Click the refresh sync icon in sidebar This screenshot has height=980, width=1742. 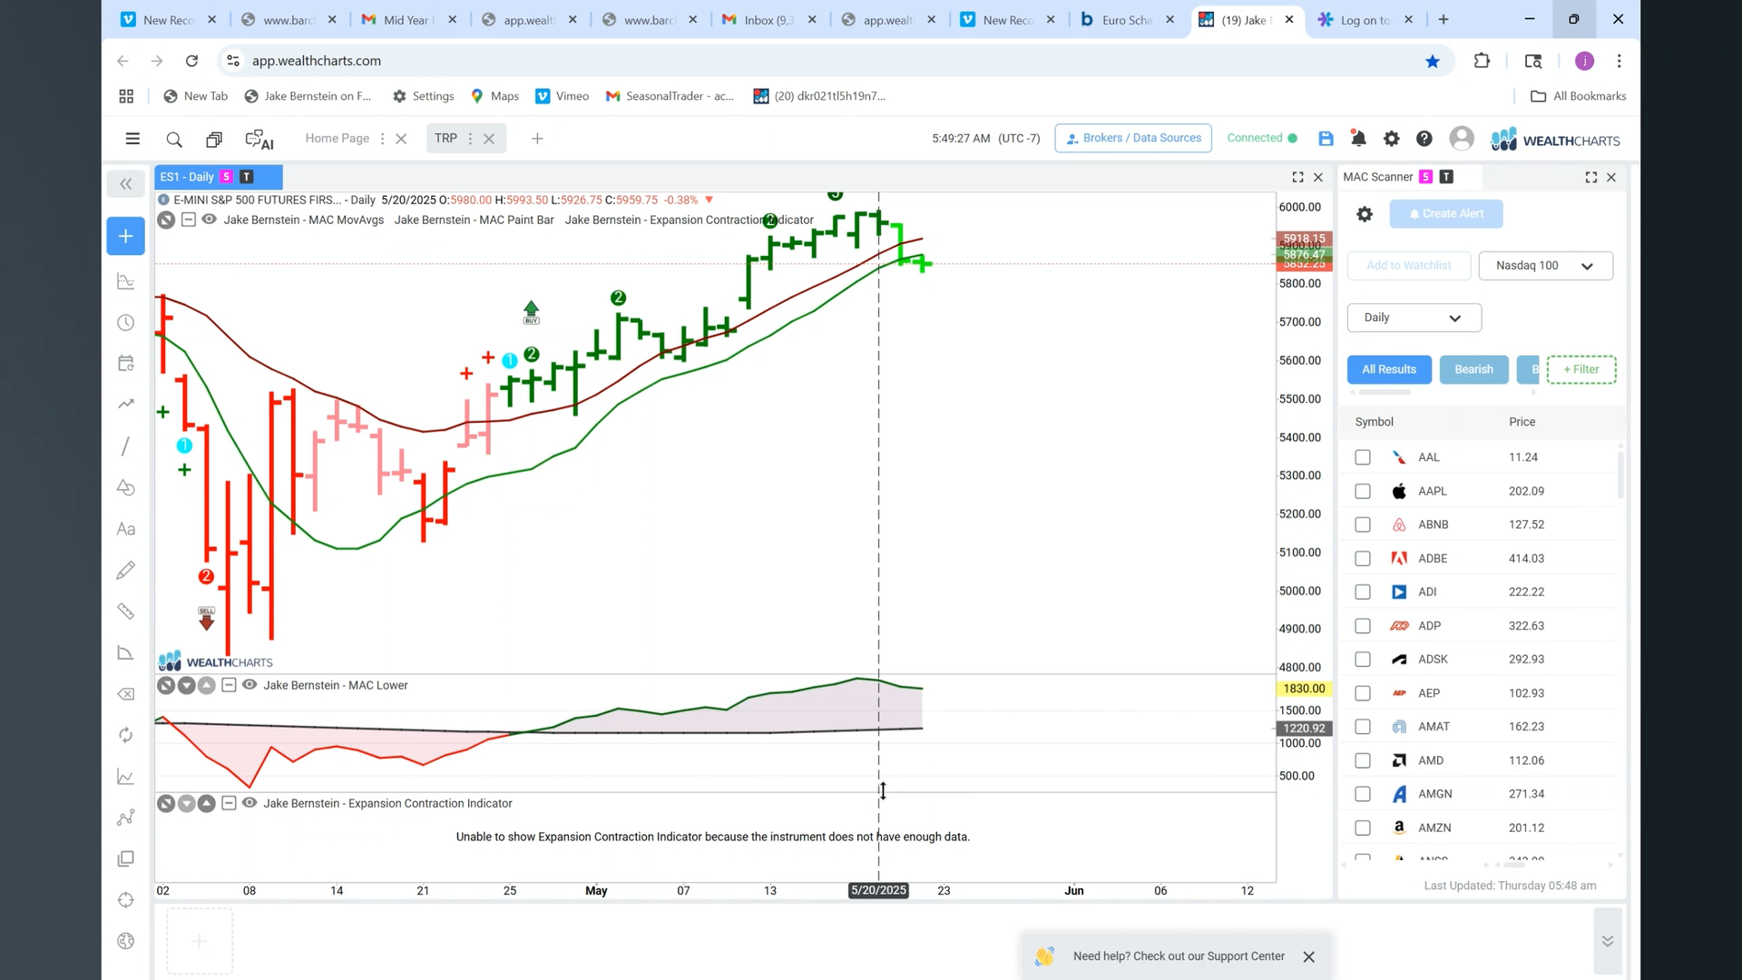126,735
